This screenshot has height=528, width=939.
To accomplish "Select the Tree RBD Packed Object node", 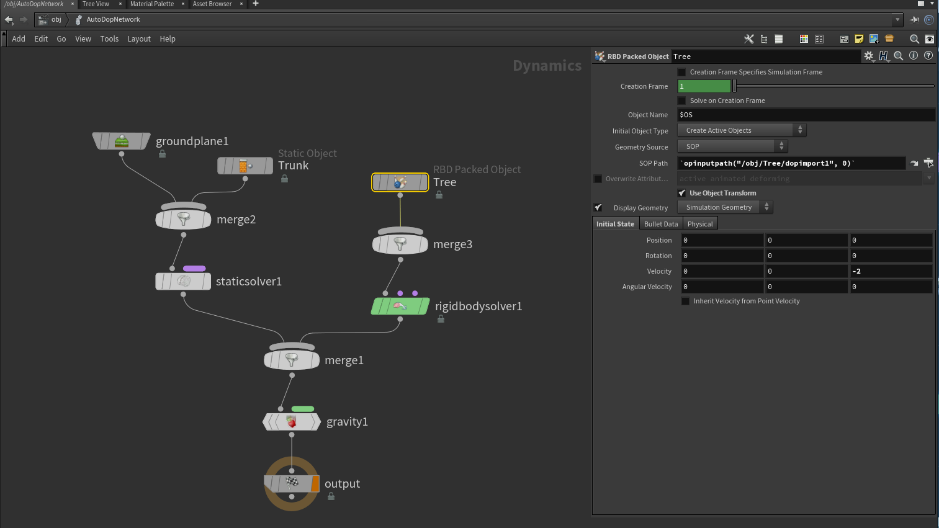I will [400, 182].
